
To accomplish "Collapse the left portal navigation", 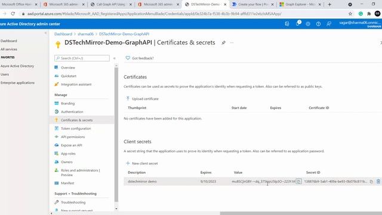I will pyautogui.click(x=45, y=33).
